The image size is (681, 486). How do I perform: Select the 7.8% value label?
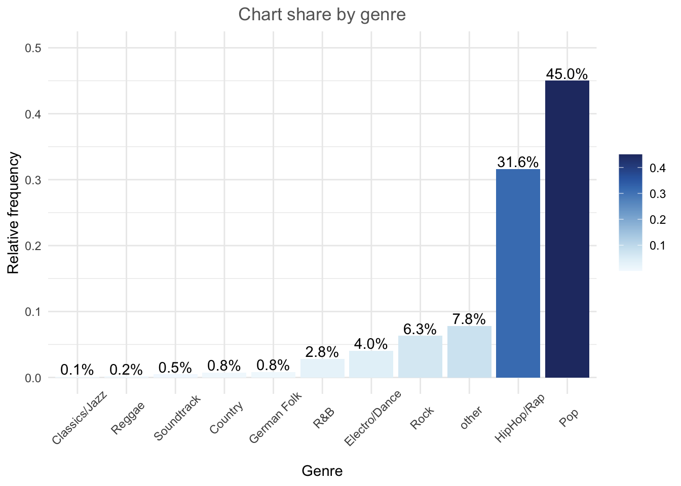[x=469, y=319]
